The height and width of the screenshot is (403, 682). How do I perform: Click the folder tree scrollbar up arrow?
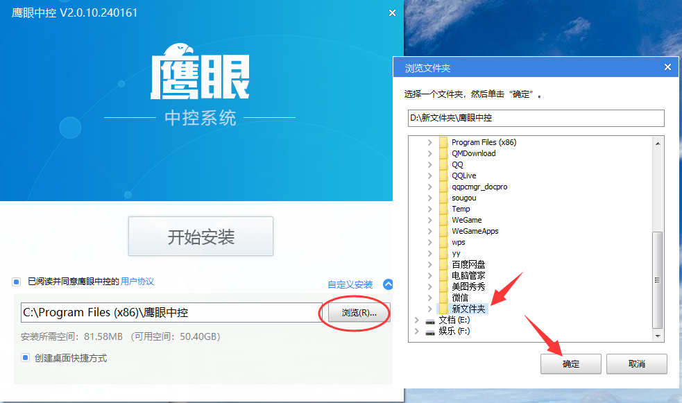click(658, 143)
